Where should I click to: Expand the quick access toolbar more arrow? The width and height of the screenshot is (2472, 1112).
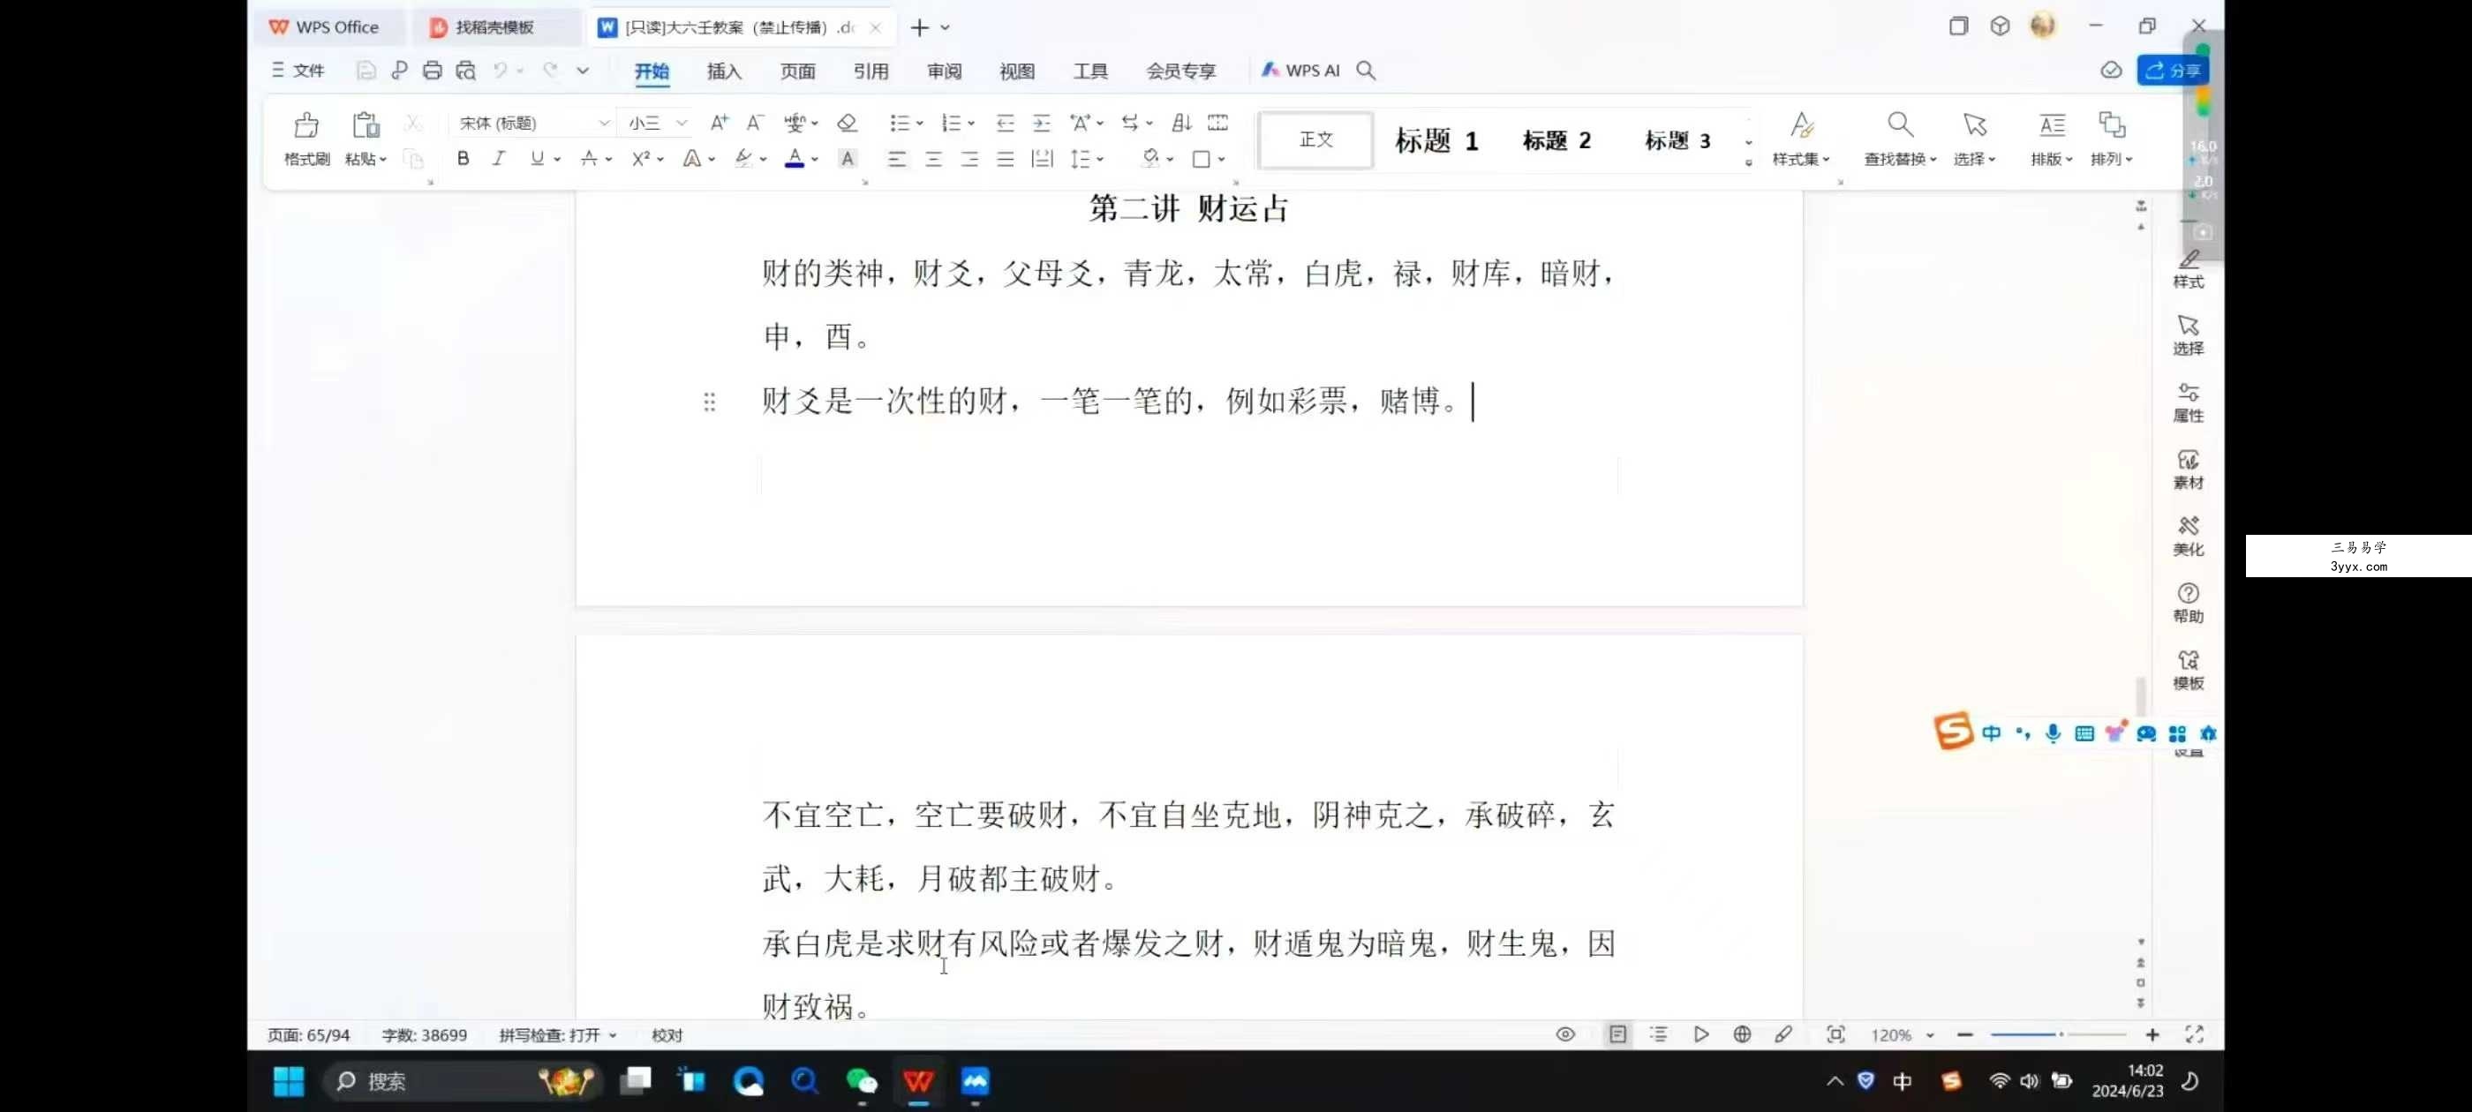point(583,70)
